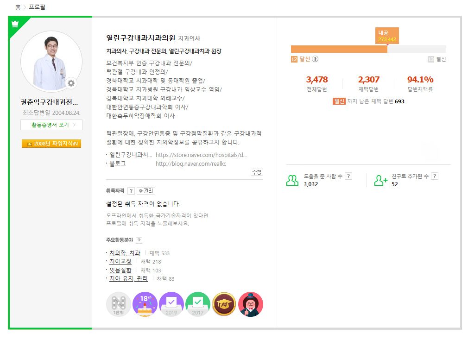
Task: Click the 12 달신 level badge
Action: (x=301, y=59)
